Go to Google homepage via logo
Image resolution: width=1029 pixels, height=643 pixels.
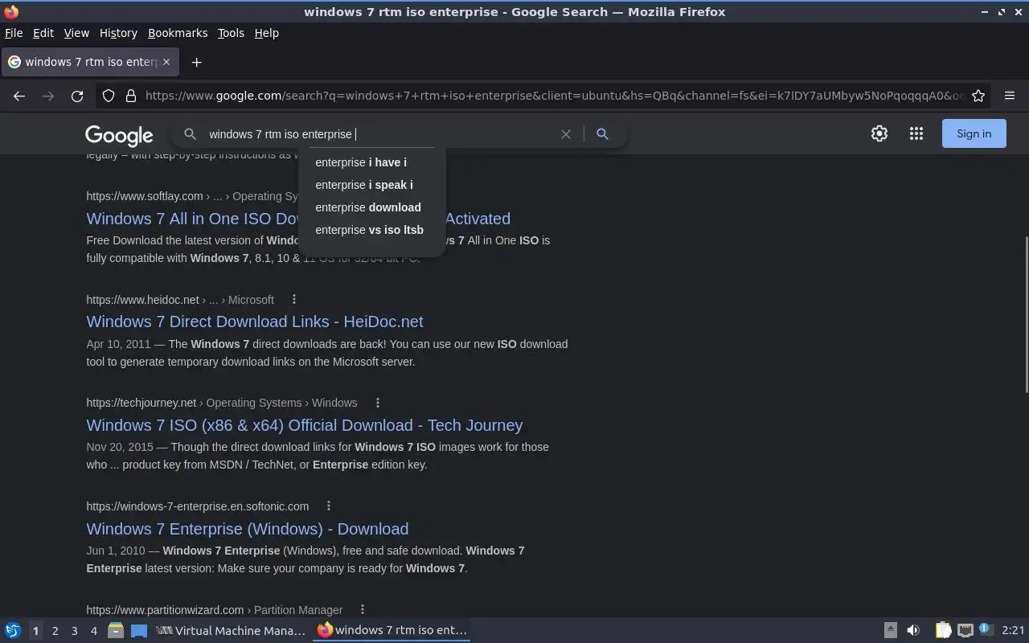pyautogui.click(x=119, y=135)
